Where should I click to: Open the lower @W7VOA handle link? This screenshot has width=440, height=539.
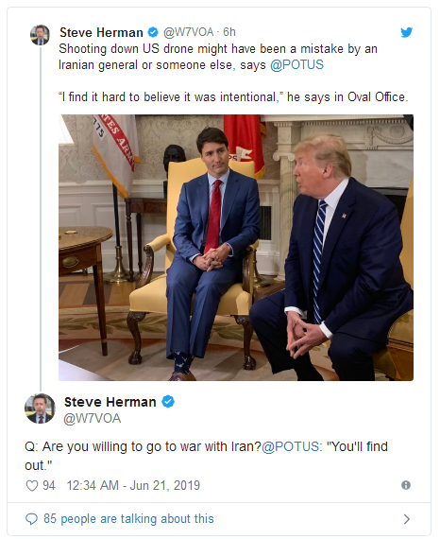coord(93,418)
